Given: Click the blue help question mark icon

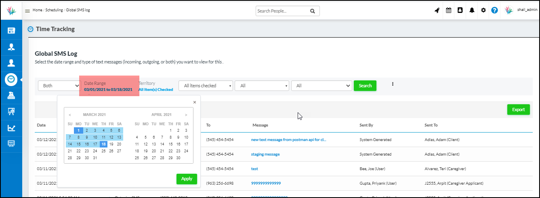Looking at the screenshot, I should pyautogui.click(x=494, y=11).
